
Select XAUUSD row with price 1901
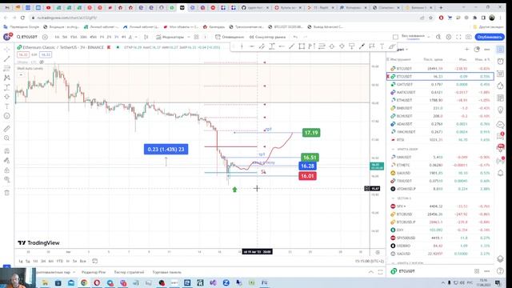[440, 173]
